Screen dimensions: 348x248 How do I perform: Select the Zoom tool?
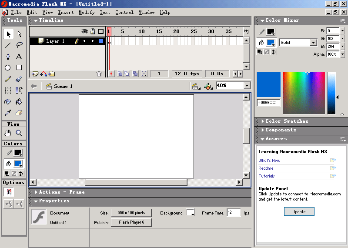click(19, 133)
